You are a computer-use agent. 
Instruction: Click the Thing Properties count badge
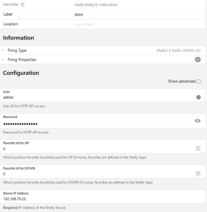click(x=198, y=60)
